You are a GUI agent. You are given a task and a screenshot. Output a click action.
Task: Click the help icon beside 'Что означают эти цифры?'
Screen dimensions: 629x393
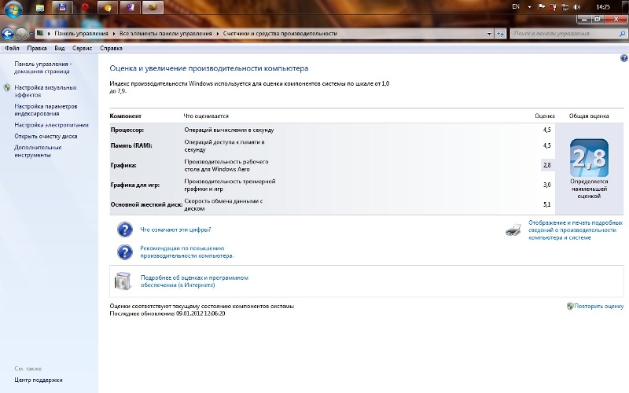[x=124, y=230]
